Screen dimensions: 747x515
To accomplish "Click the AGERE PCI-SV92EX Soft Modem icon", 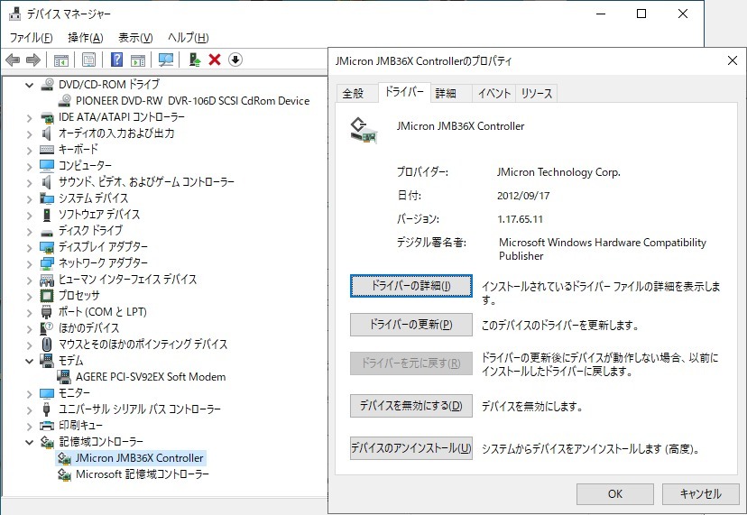I will [64, 377].
